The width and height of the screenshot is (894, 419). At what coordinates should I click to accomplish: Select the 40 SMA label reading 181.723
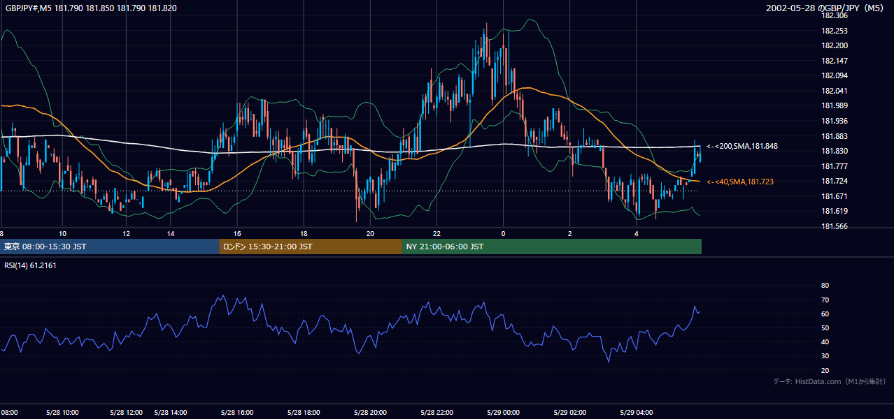coord(740,182)
